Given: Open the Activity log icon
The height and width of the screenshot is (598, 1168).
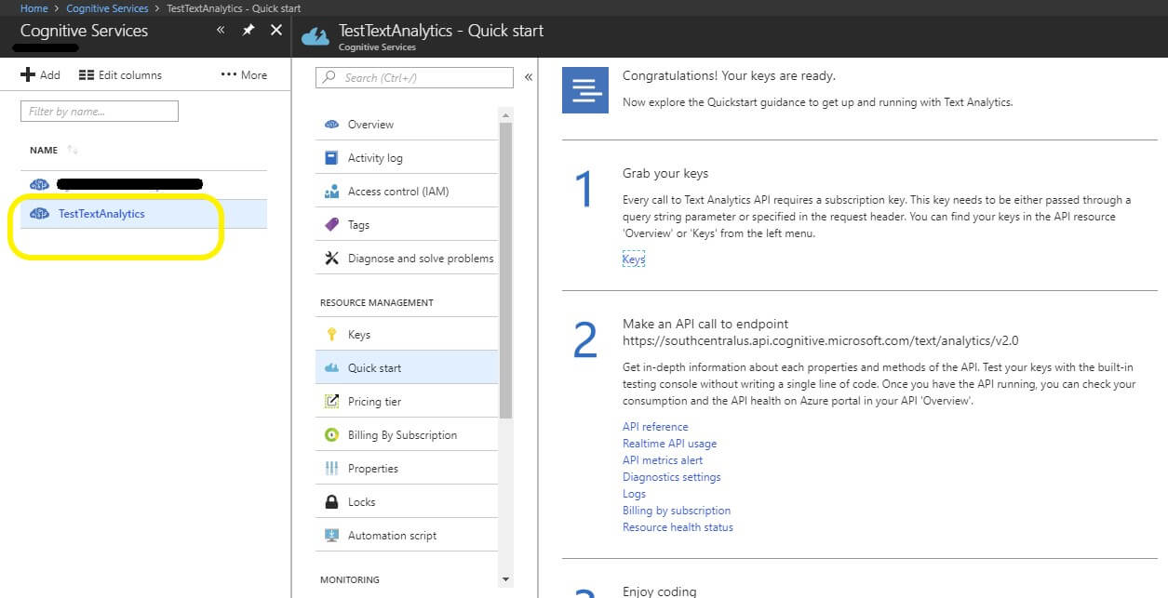Looking at the screenshot, I should 331,158.
